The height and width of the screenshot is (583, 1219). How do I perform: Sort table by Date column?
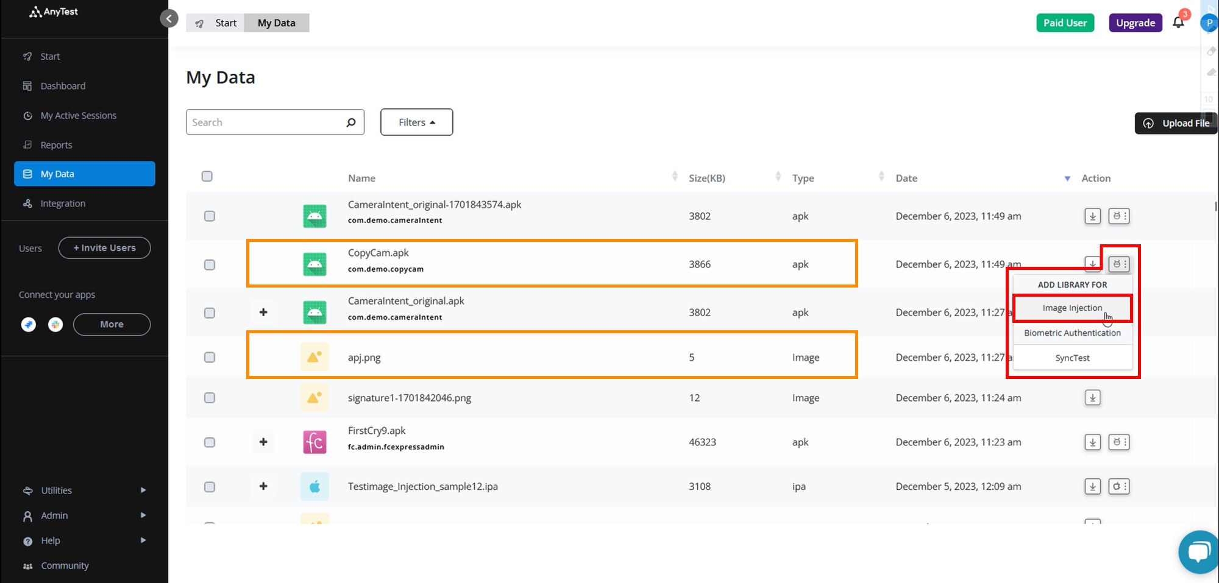point(1067,178)
